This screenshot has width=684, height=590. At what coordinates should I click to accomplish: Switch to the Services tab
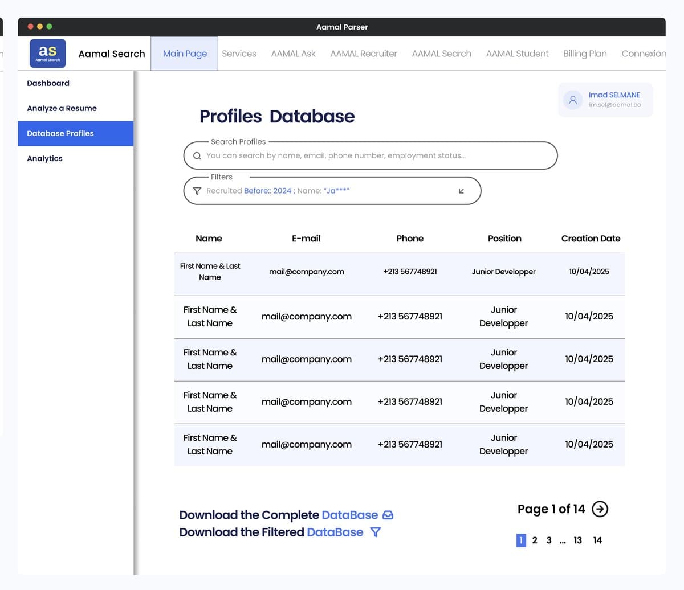(x=239, y=54)
